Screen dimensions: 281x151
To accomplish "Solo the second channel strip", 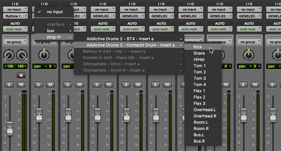I will tap(38, 85).
